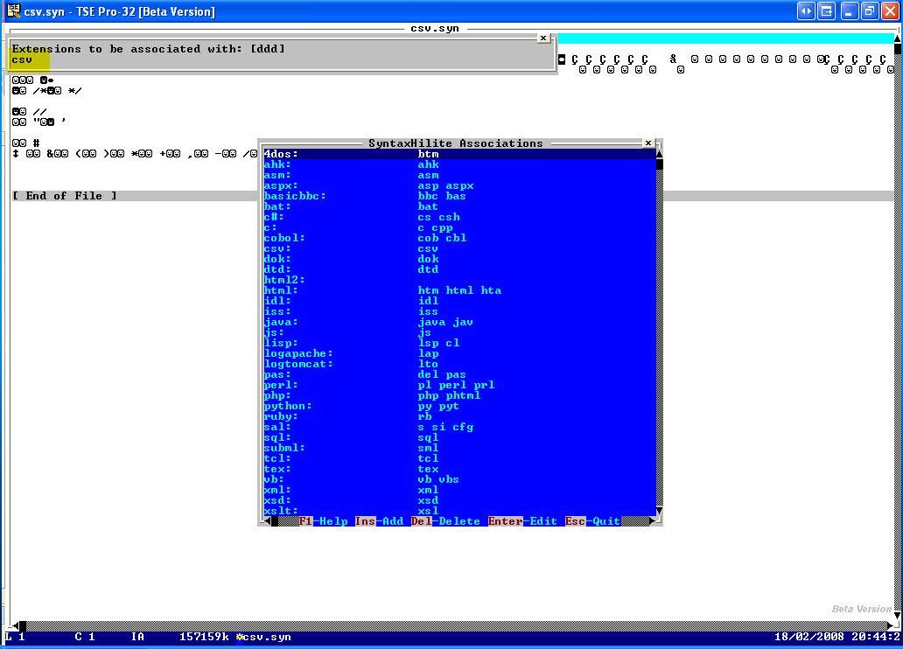The width and height of the screenshot is (903, 649).
Task: Select the html: association row
Action: tap(459, 290)
